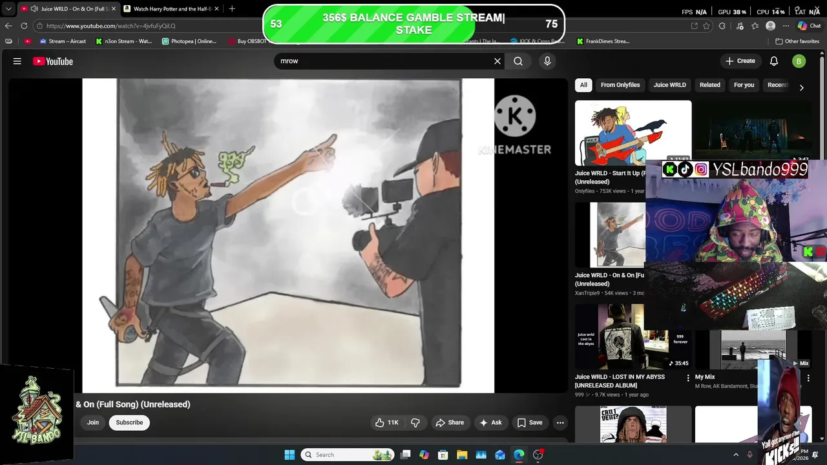Join the channel membership
Image resolution: width=827 pixels, height=465 pixels.
93,422
